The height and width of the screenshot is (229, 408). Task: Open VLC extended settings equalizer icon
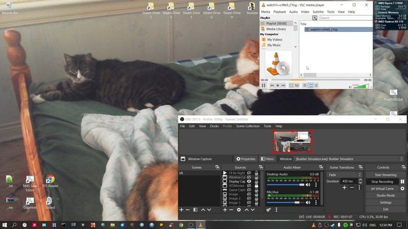click(296, 85)
